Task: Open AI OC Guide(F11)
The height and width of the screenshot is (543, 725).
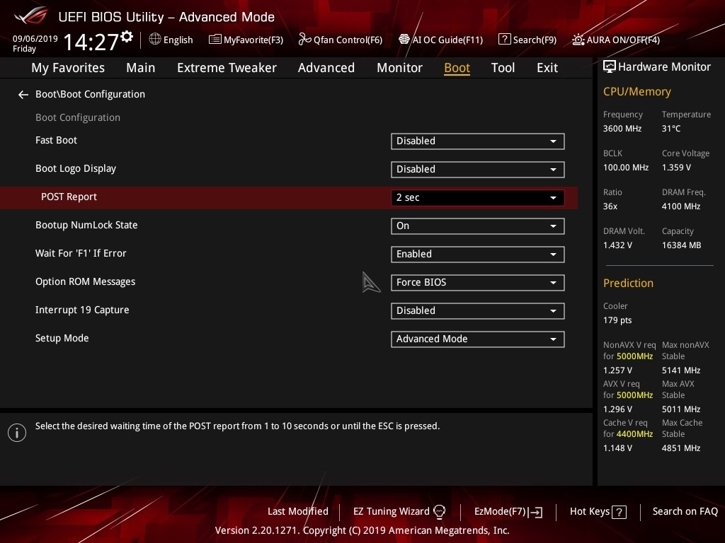Action: [441, 40]
